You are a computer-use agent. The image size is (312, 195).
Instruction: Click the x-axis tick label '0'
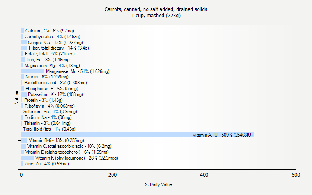click(21, 175)
